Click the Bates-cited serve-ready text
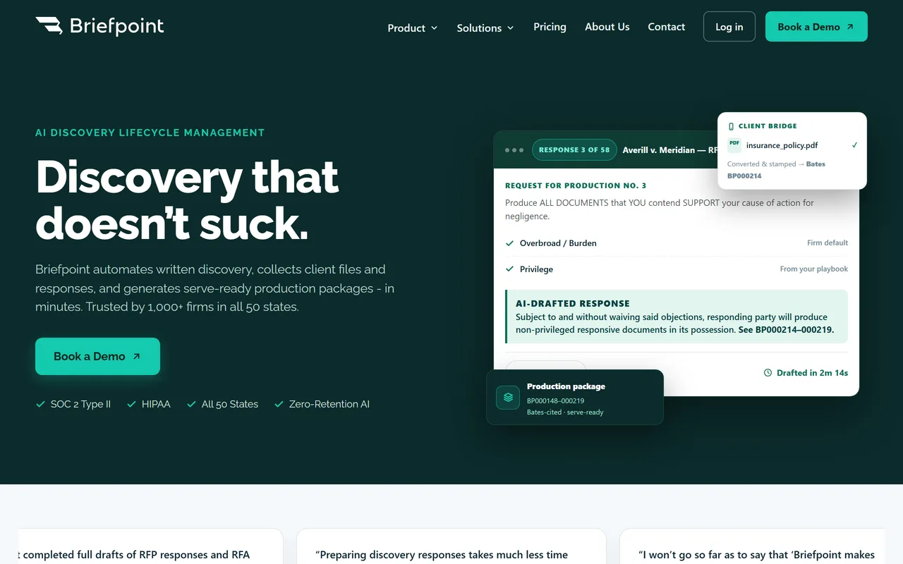The image size is (903, 564). point(565,412)
